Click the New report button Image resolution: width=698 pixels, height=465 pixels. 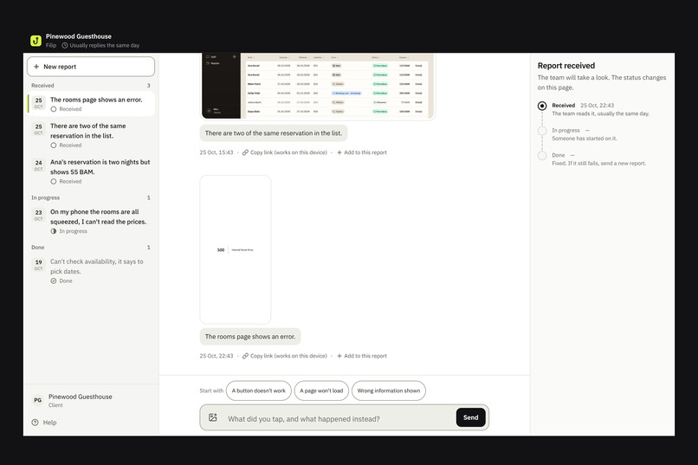(91, 67)
